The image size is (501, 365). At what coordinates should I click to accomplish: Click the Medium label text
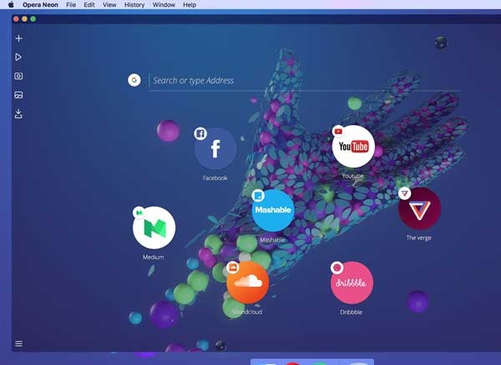point(154,257)
